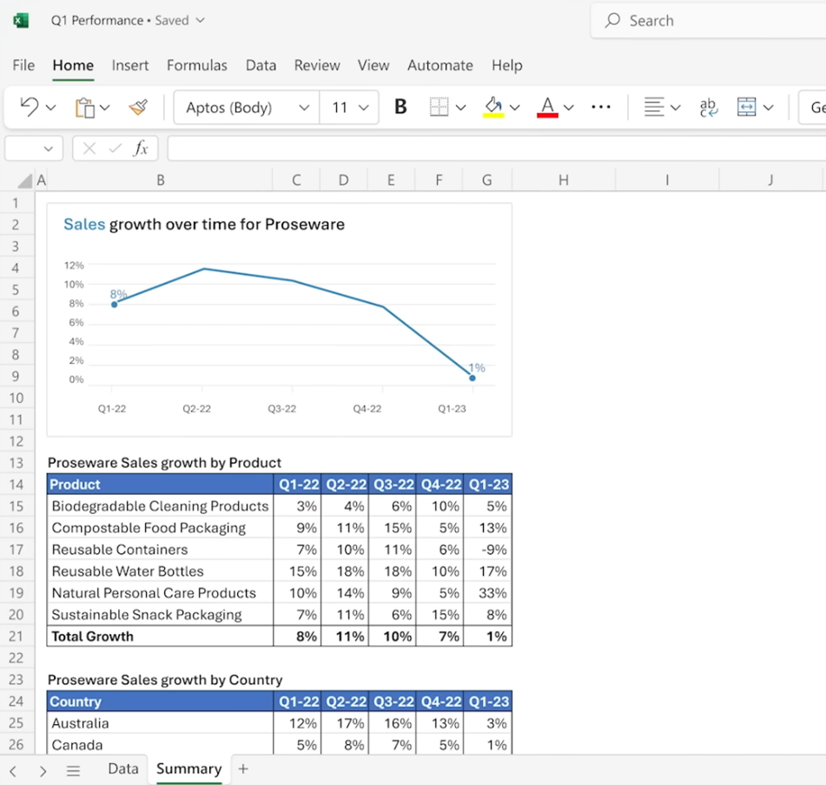Open the Name Box dropdown arrow
The height and width of the screenshot is (785, 826).
click(48, 149)
